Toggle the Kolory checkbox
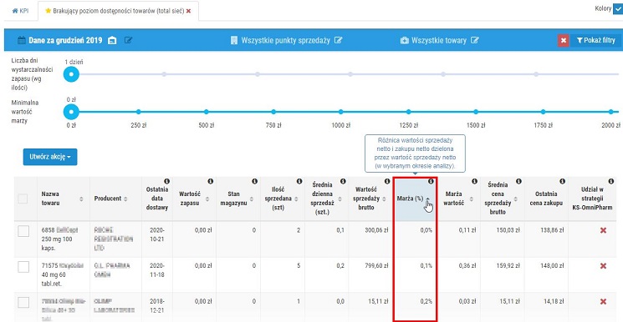Screen dimensions: 623x322 pyautogui.click(x=618, y=9)
